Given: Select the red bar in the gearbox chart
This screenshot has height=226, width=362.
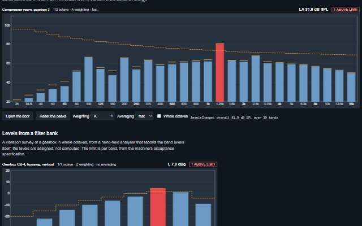Looking at the screenshot, I should (158, 207).
